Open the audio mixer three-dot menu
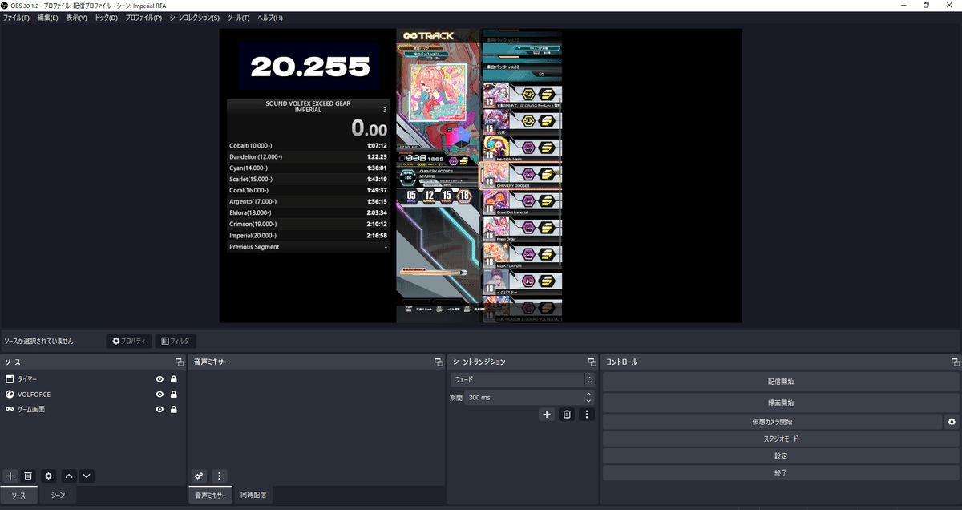 [218, 476]
